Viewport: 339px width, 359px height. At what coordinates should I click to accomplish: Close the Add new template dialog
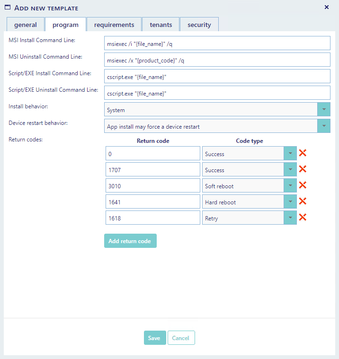point(326,7)
